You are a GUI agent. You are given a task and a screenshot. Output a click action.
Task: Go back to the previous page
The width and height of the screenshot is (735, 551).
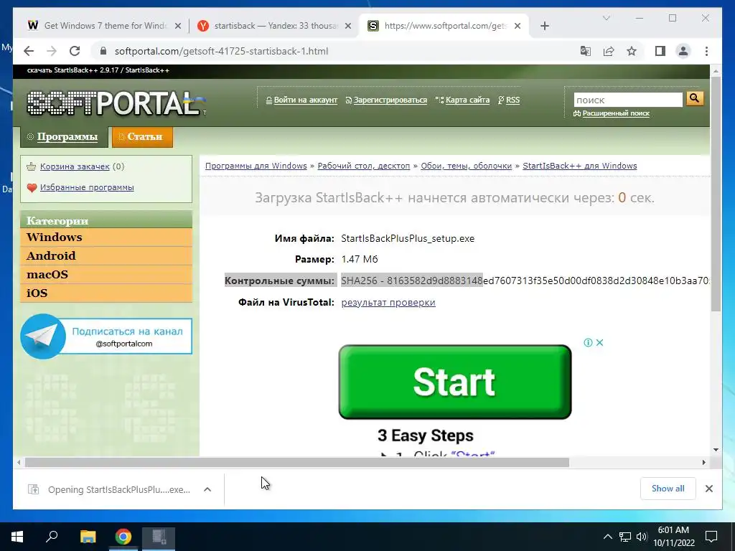(x=29, y=51)
